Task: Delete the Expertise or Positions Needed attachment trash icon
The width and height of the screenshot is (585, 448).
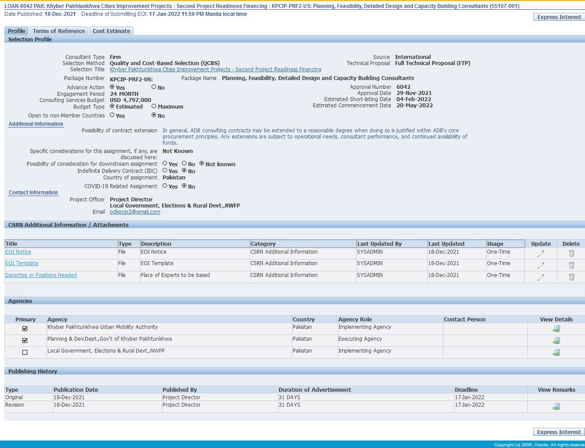Action: [571, 277]
